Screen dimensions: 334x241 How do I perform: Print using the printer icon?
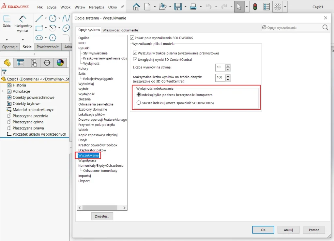click(193, 7)
